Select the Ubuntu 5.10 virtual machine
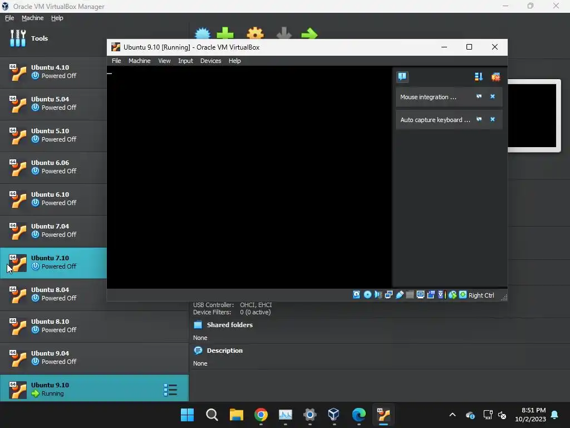The height and width of the screenshot is (428, 570). coord(53,135)
